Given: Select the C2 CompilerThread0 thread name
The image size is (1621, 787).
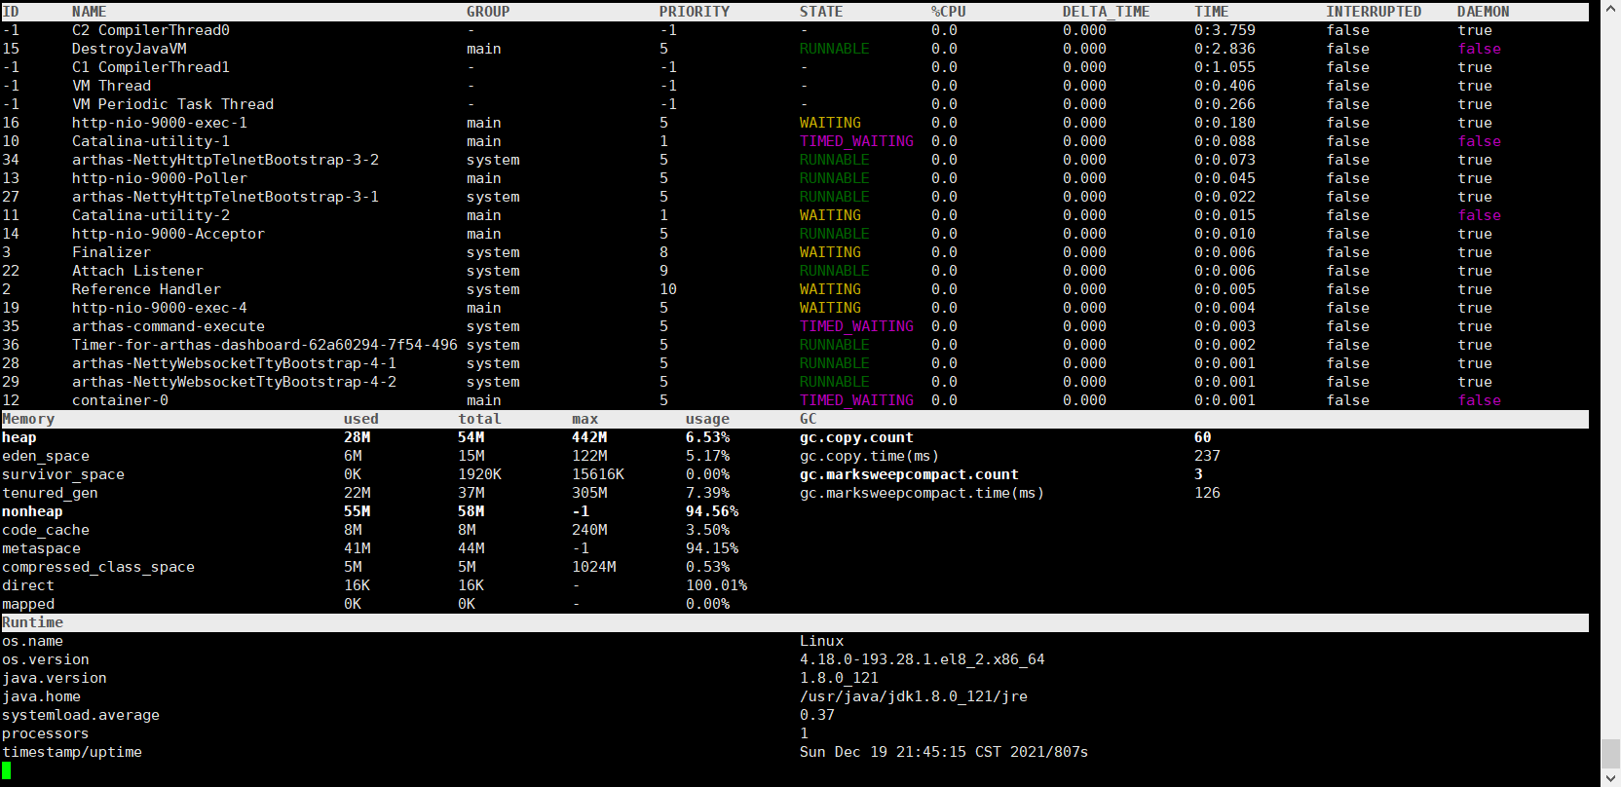Looking at the screenshot, I should click(x=151, y=30).
